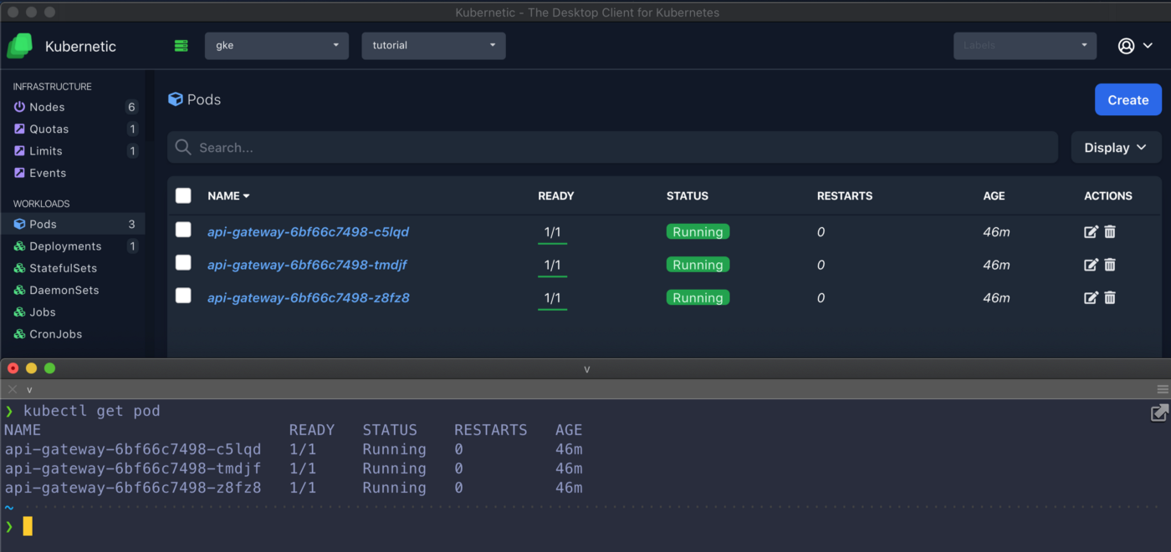Open Quotas in the sidebar
1171x552 pixels.
pyautogui.click(x=49, y=129)
